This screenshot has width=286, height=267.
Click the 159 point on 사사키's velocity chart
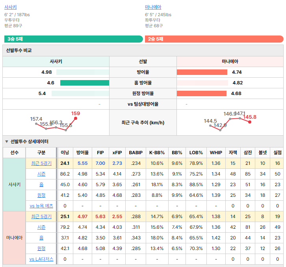tap(76, 118)
